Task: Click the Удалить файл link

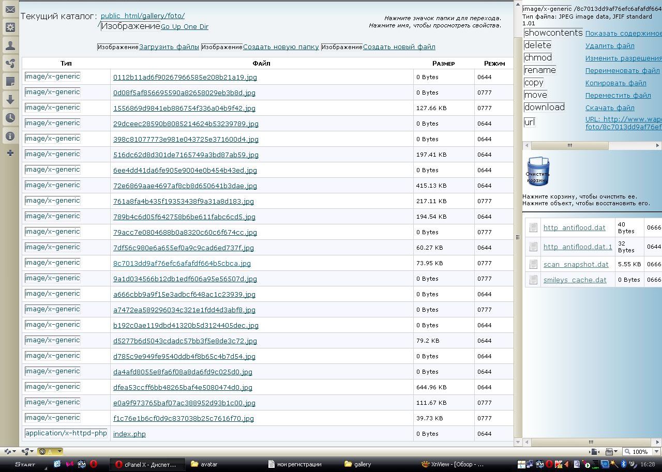Action: 610,46
